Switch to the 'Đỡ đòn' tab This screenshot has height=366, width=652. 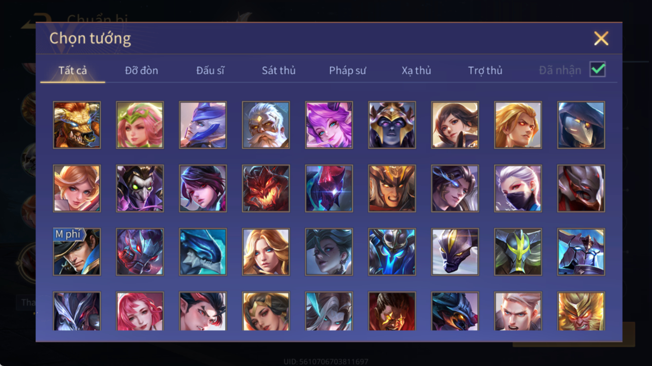pyautogui.click(x=141, y=70)
